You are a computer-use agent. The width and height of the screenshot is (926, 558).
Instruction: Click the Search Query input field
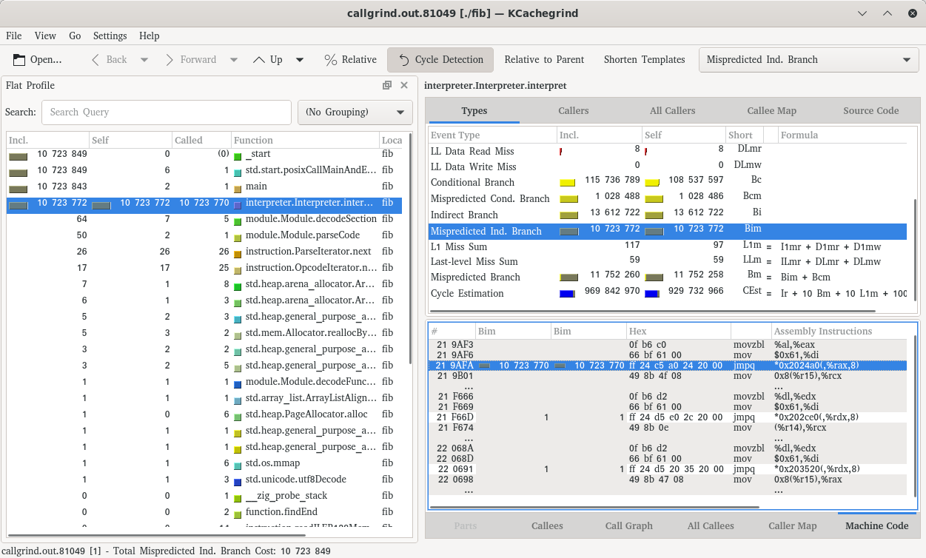click(x=167, y=112)
